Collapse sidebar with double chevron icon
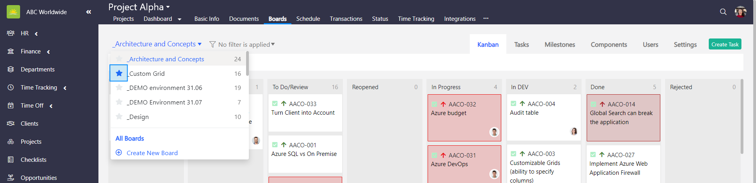This screenshot has width=756, height=183. [x=89, y=12]
